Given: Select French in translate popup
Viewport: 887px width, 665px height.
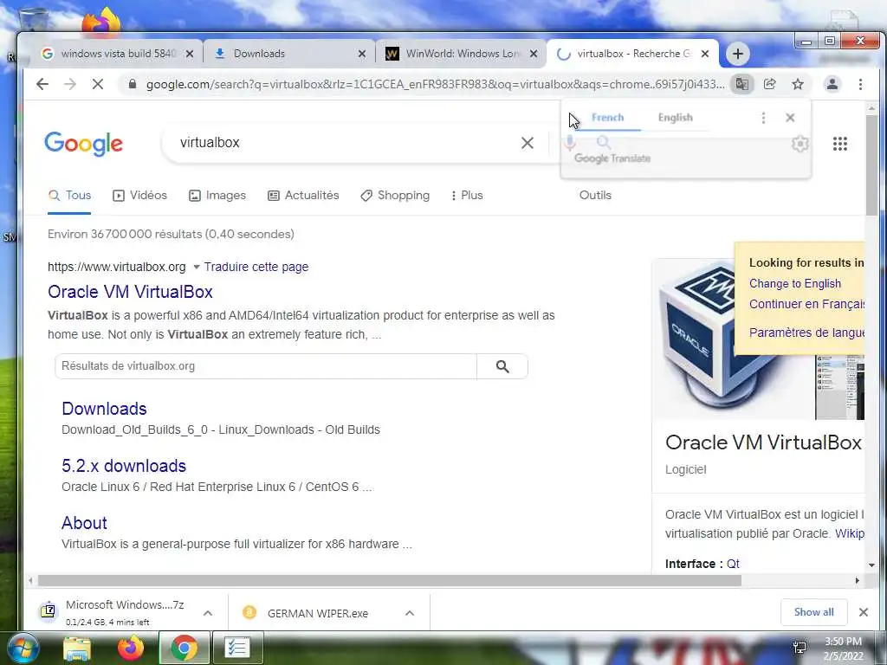Looking at the screenshot, I should tap(607, 118).
